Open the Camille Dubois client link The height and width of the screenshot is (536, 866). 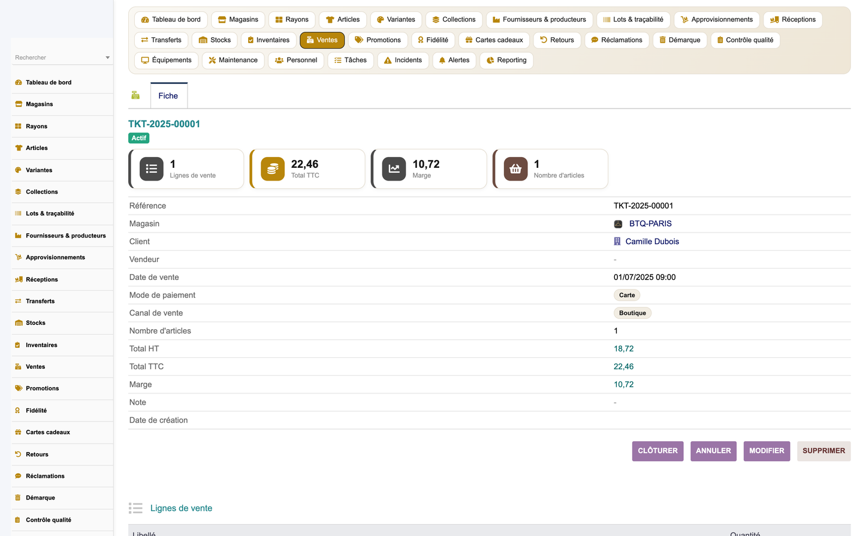click(652, 242)
